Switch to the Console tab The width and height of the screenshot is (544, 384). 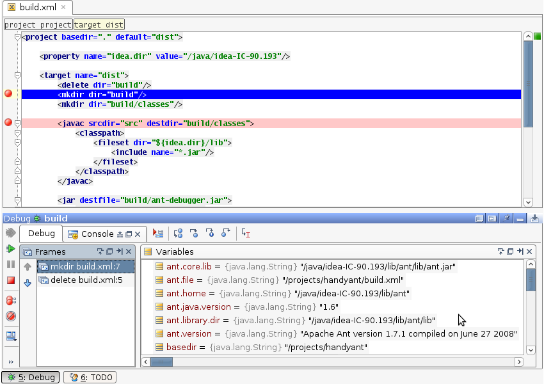pos(97,234)
